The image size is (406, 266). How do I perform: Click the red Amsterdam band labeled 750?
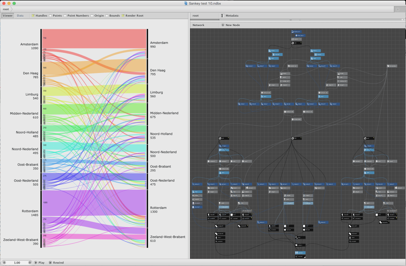coord(95,39)
